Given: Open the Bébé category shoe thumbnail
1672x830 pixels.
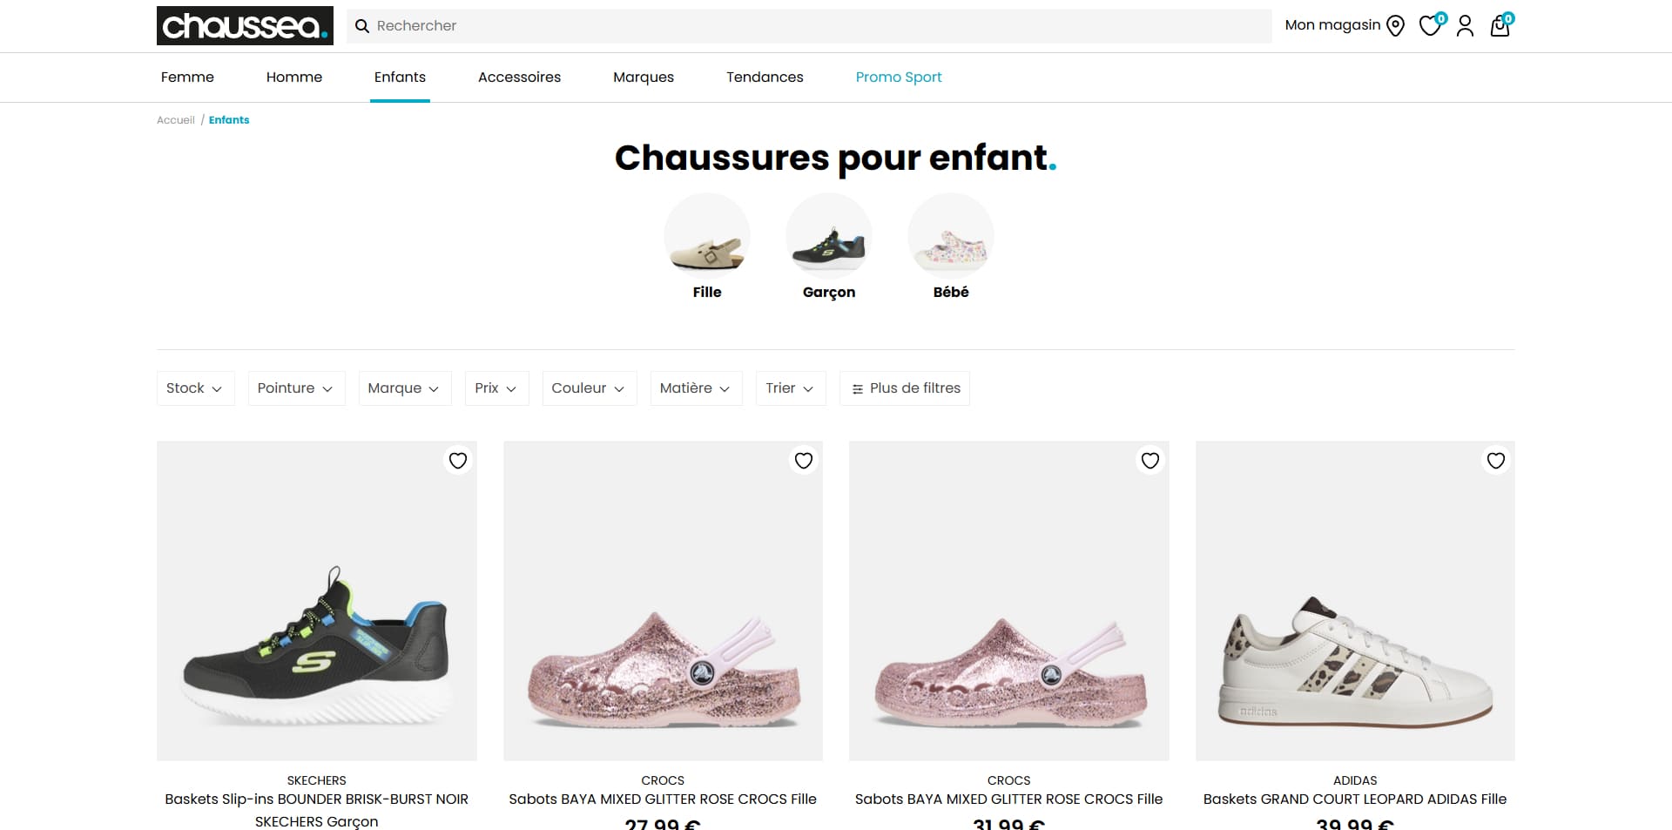Looking at the screenshot, I should 951,236.
